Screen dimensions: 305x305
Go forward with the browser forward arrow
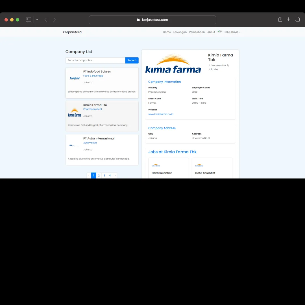click(55, 20)
